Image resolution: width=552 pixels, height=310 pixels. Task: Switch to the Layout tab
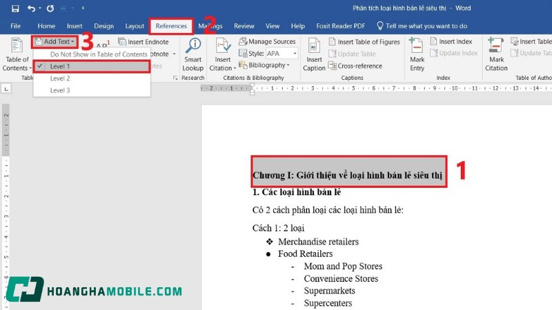point(135,26)
